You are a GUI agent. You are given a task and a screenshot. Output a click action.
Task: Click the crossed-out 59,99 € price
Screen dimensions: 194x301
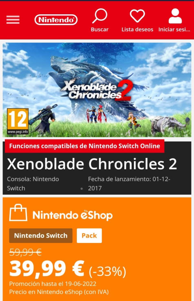[x=25, y=252]
